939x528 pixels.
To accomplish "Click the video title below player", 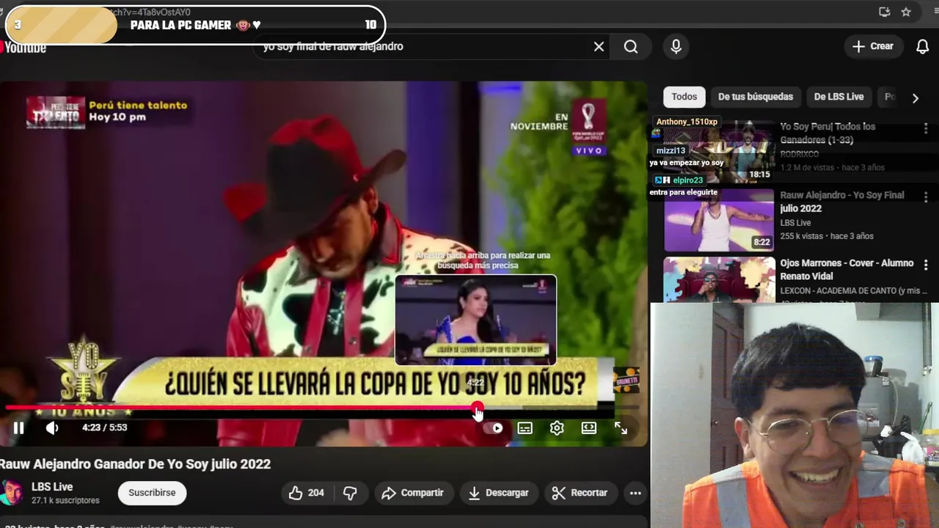I will (x=136, y=464).
